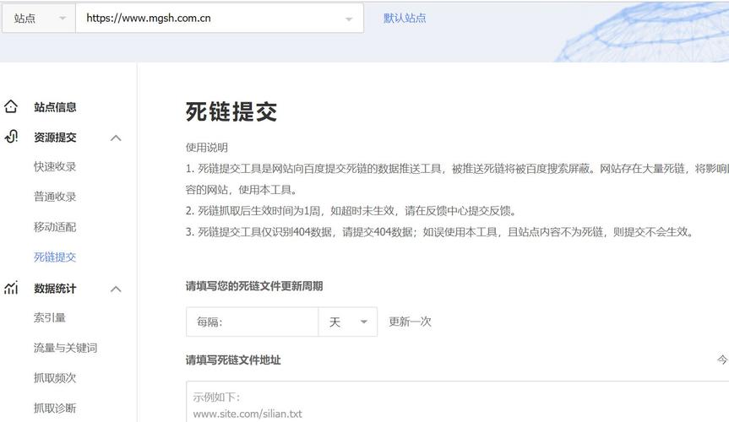
Task: Go to 移动适配 page
Action: [x=55, y=227]
